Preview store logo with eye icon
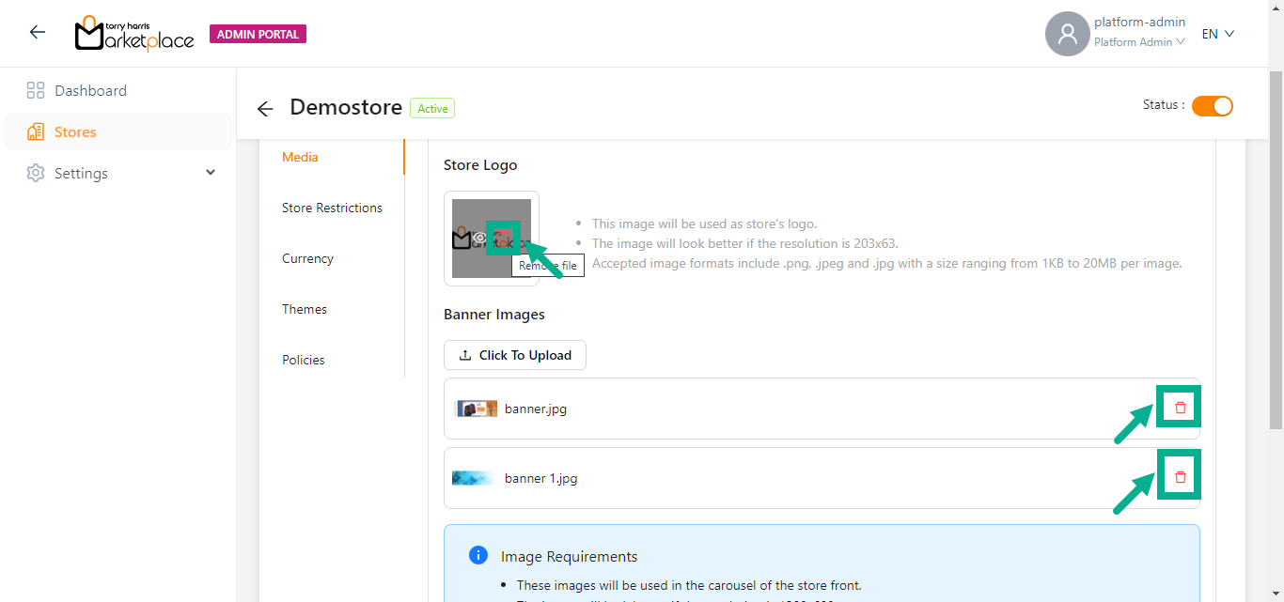Image resolution: width=1284 pixels, height=602 pixels. point(479,239)
